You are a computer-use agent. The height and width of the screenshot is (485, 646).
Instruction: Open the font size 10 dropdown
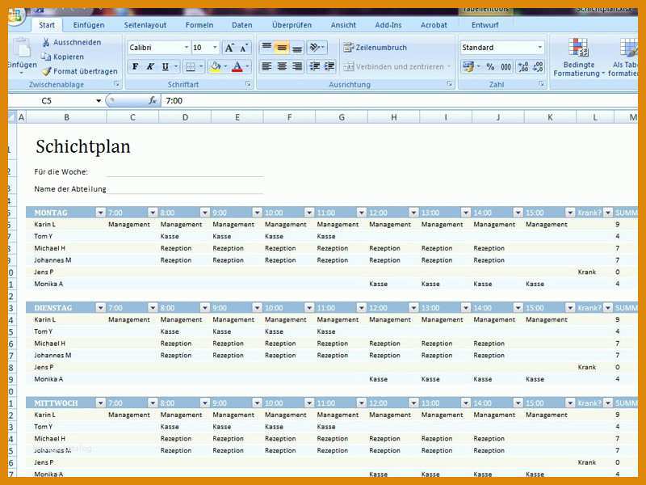tap(215, 48)
